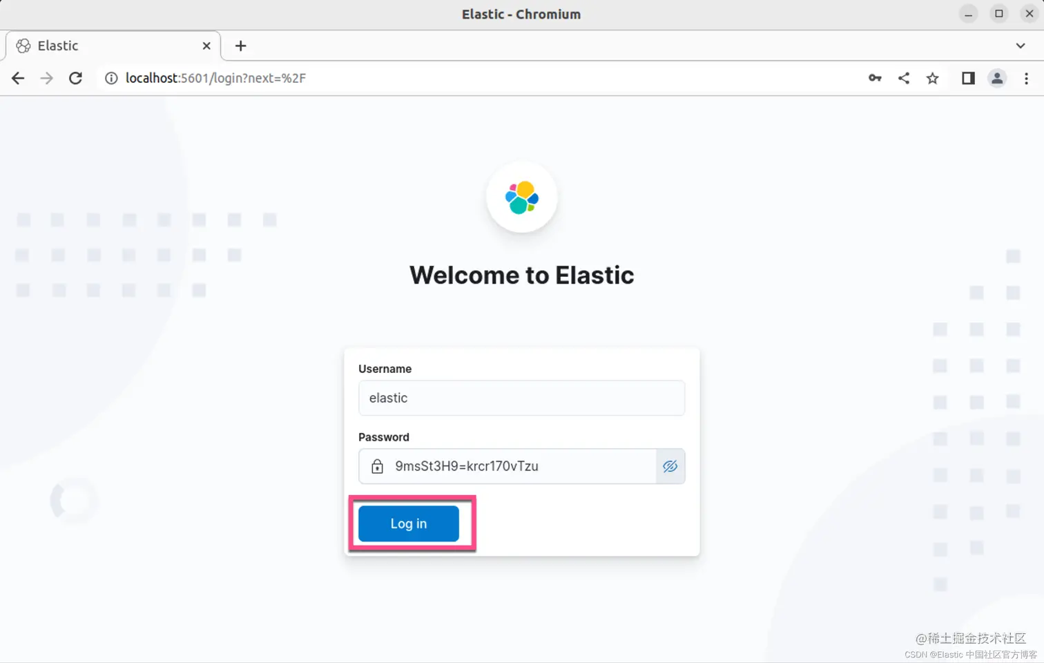
Task: Maximize the Chromium window
Action: 999,14
